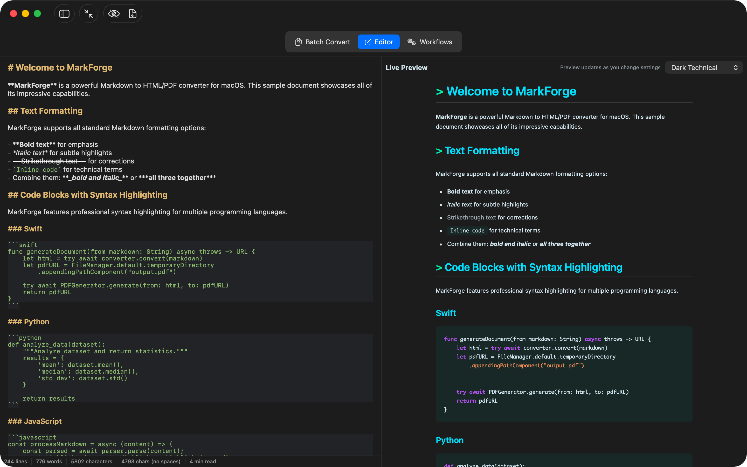
Task: Click "Preview updates as you change settings" label
Action: [610, 68]
